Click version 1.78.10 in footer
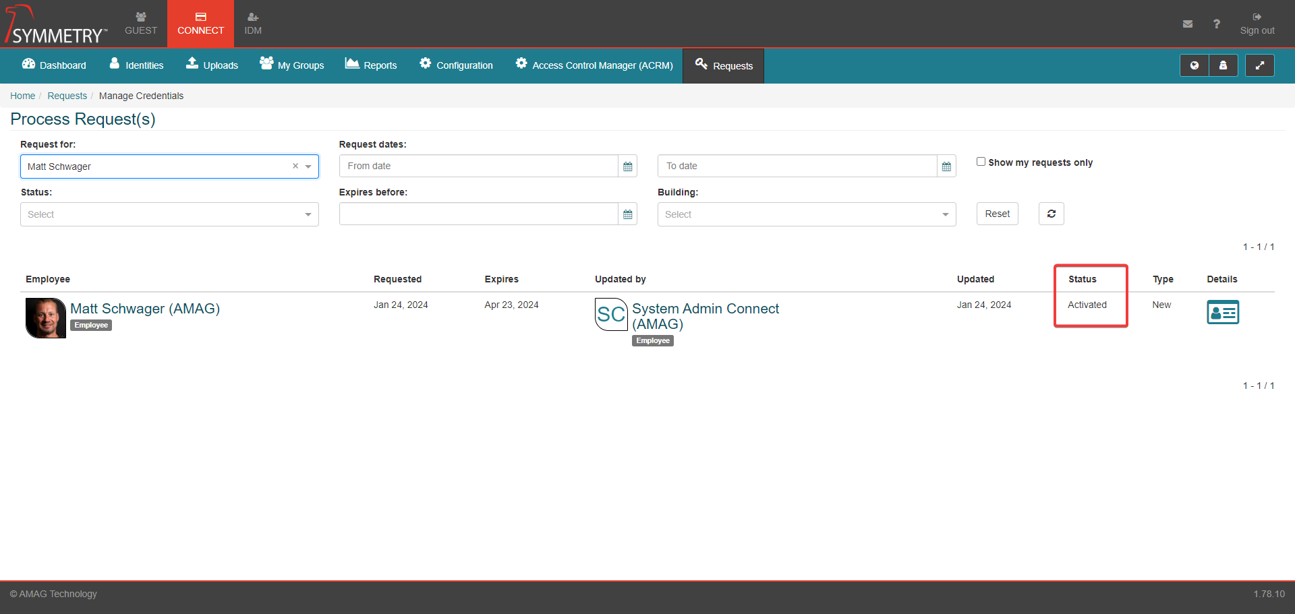Image resolution: width=1295 pixels, height=614 pixels. coord(1269,594)
